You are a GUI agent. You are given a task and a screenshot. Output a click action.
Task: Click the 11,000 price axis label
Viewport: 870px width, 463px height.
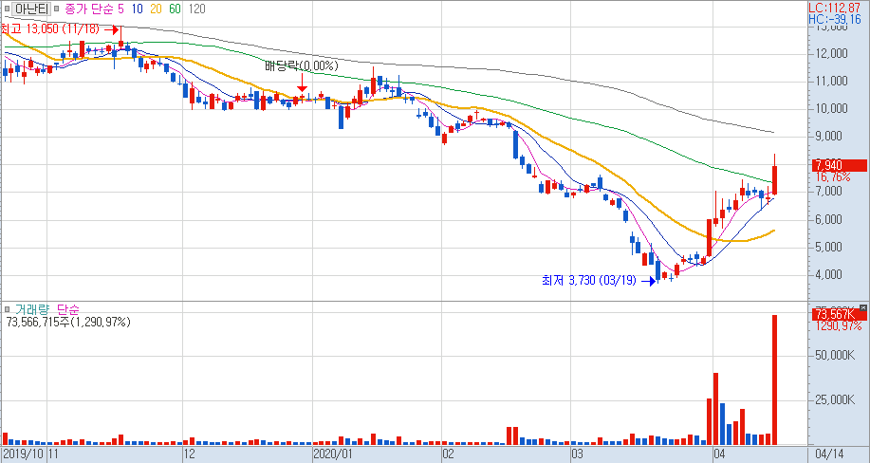831,81
